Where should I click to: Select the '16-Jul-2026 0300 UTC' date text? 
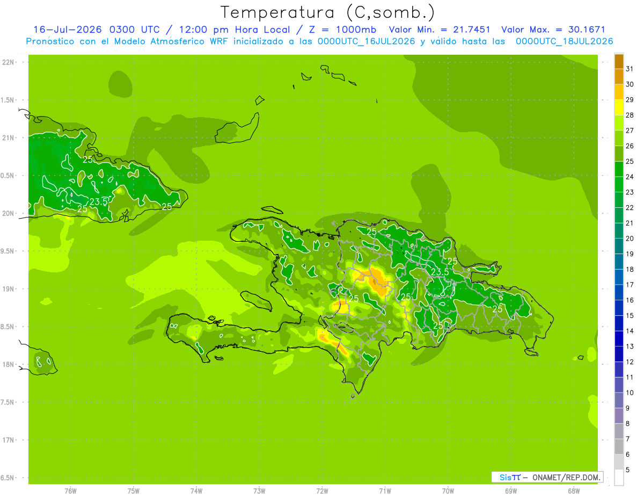coord(96,30)
